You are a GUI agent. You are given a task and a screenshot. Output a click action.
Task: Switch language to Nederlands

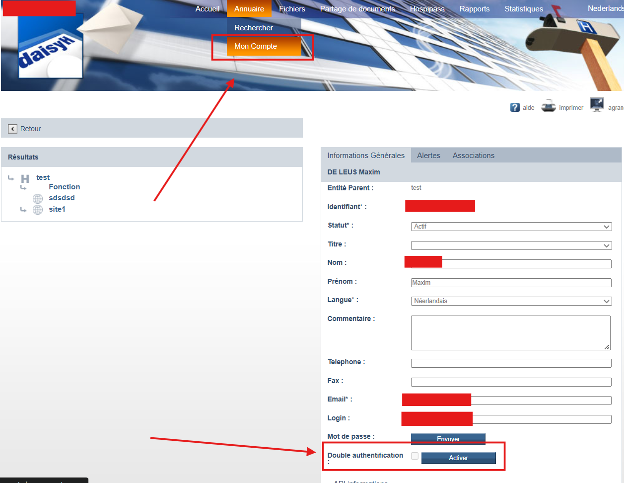pyautogui.click(x=606, y=8)
